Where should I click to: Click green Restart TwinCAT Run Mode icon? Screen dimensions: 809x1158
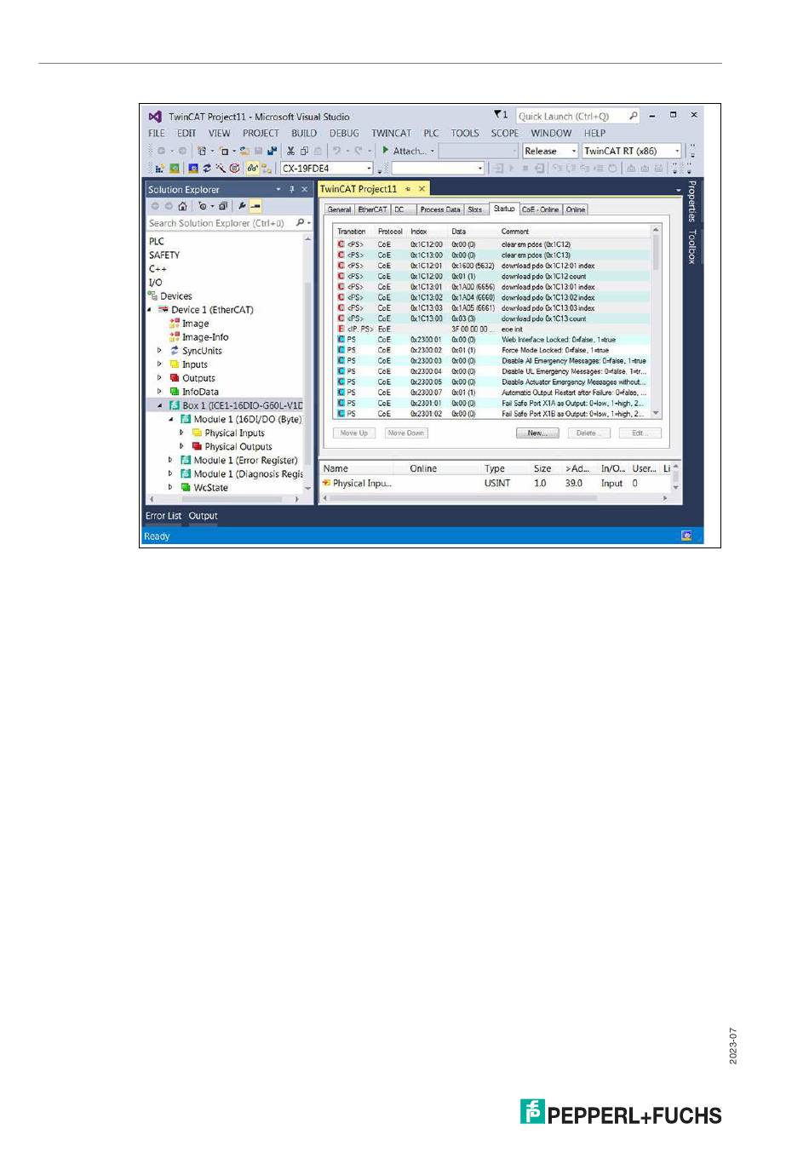point(175,169)
